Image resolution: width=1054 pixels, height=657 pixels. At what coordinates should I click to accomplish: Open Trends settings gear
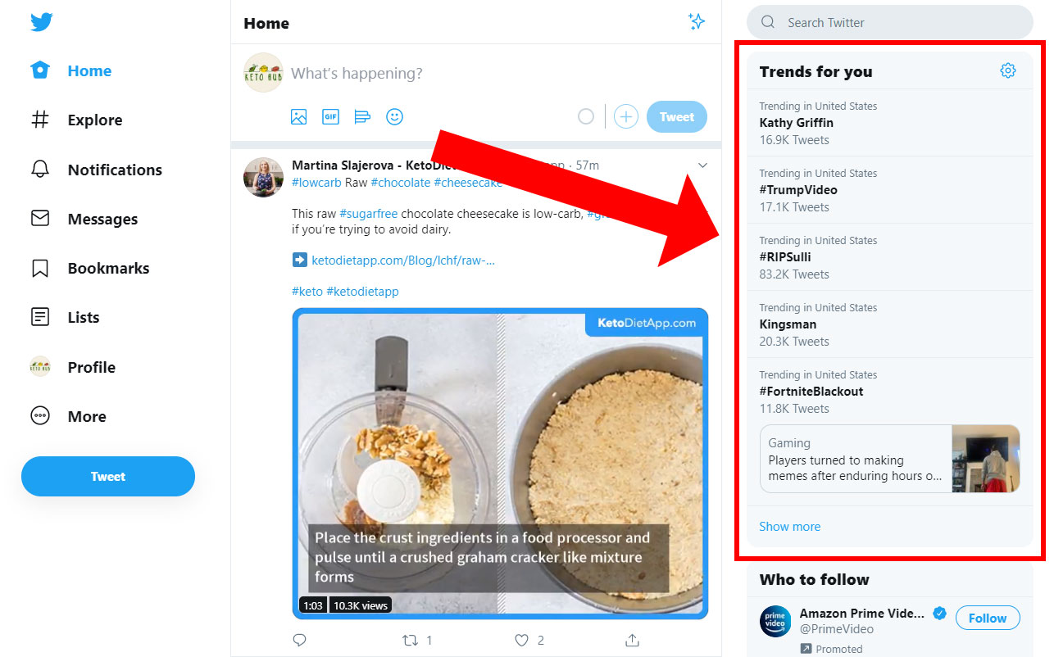coord(1008,71)
